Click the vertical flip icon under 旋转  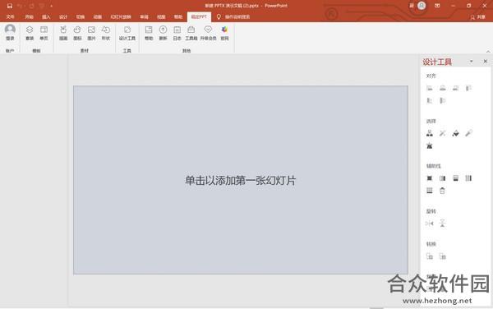tap(442, 224)
